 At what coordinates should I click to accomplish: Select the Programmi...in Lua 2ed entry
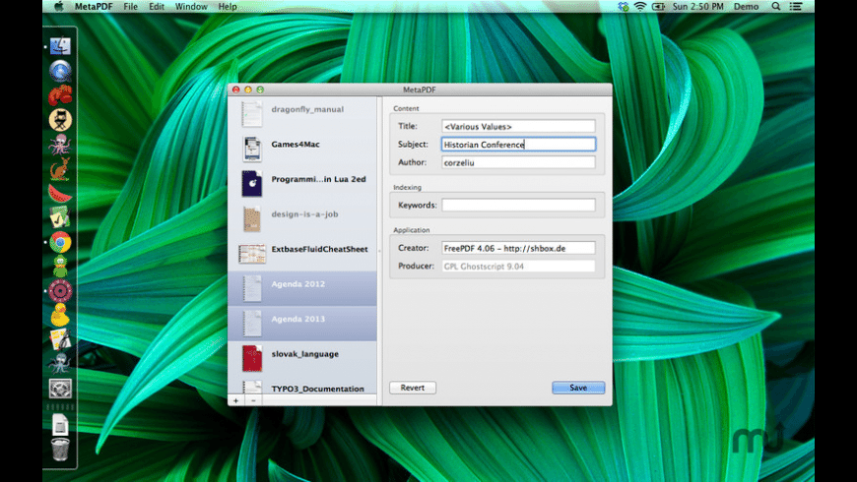302,183
